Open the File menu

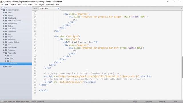tap(2, 5)
